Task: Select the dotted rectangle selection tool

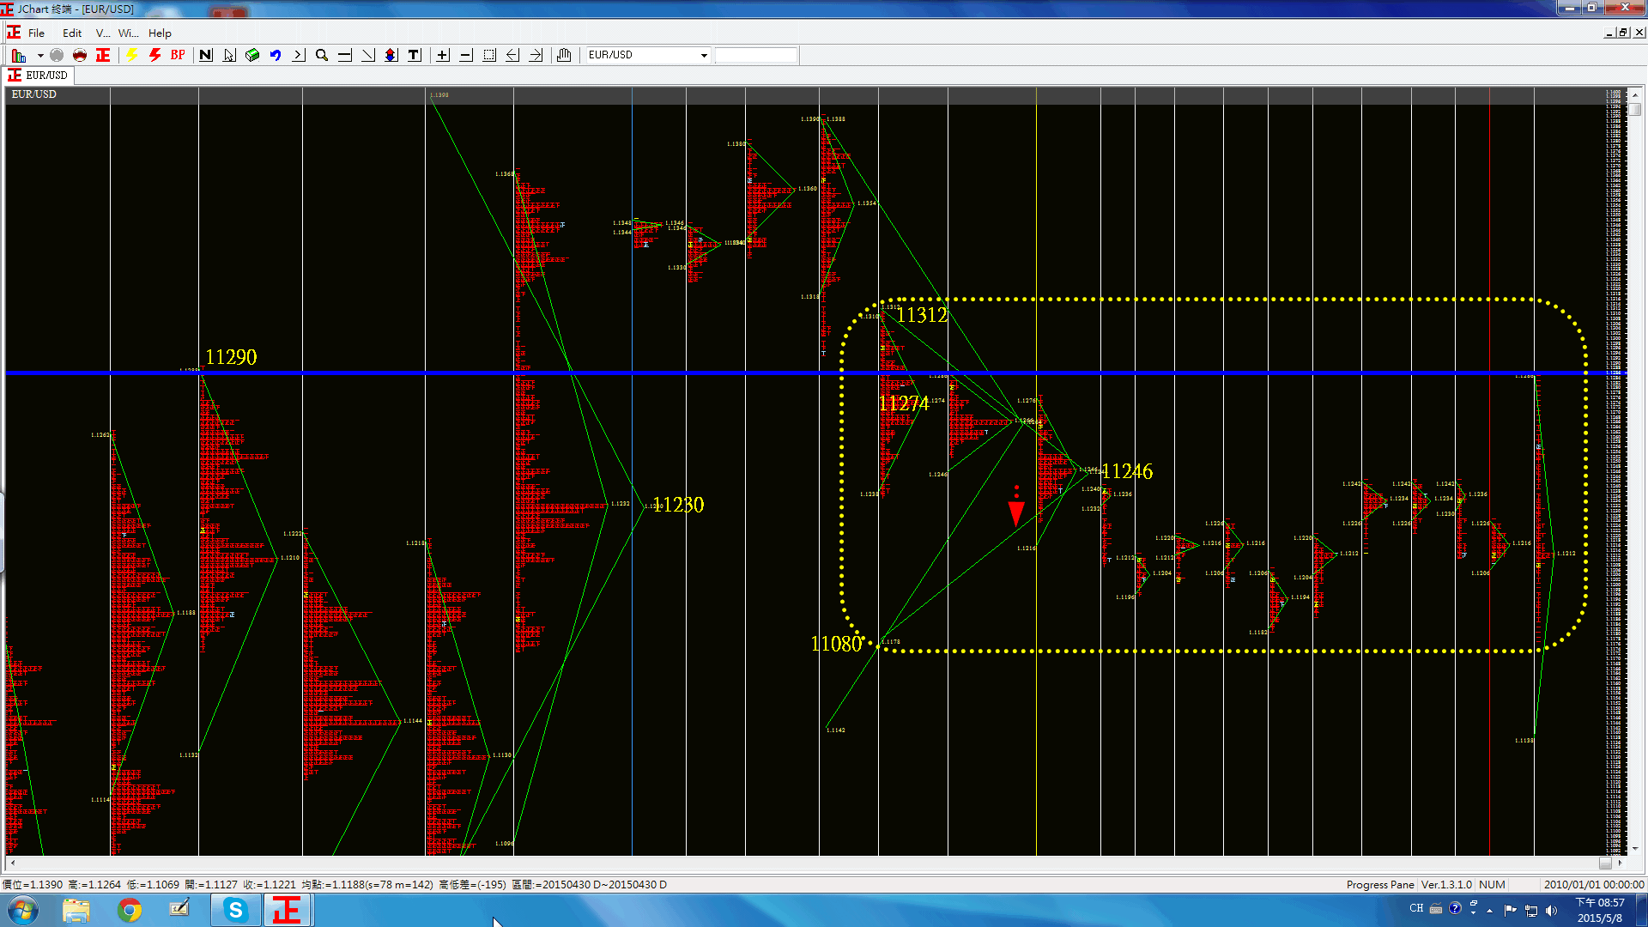Action: 489,55
